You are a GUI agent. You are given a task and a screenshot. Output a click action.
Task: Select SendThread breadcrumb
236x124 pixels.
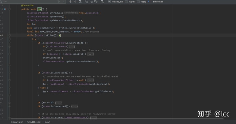click(34, 122)
